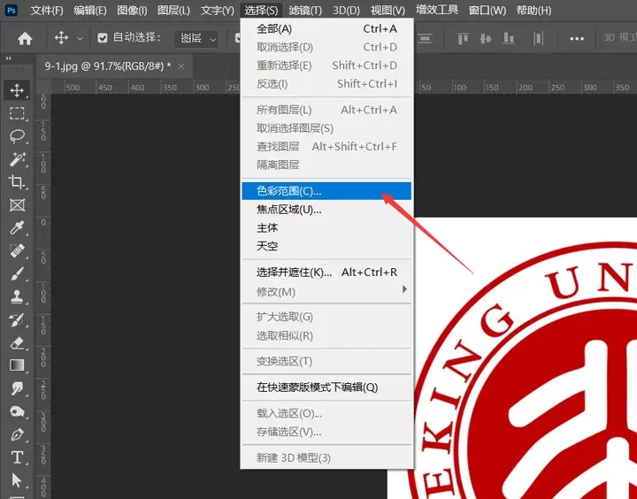This screenshot has height=499, width=637.
Task: Open the 图像(I) menu
Action: (132, 10)
